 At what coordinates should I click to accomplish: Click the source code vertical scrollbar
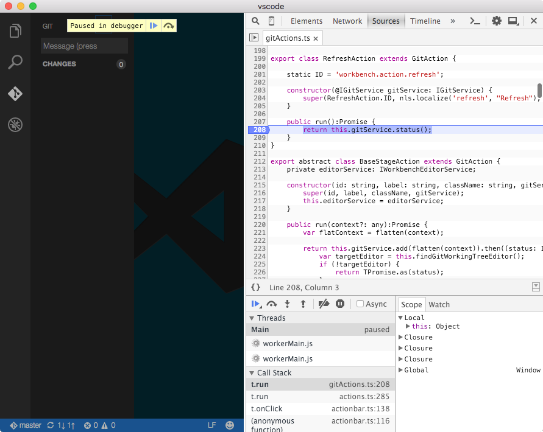[539, 91]
